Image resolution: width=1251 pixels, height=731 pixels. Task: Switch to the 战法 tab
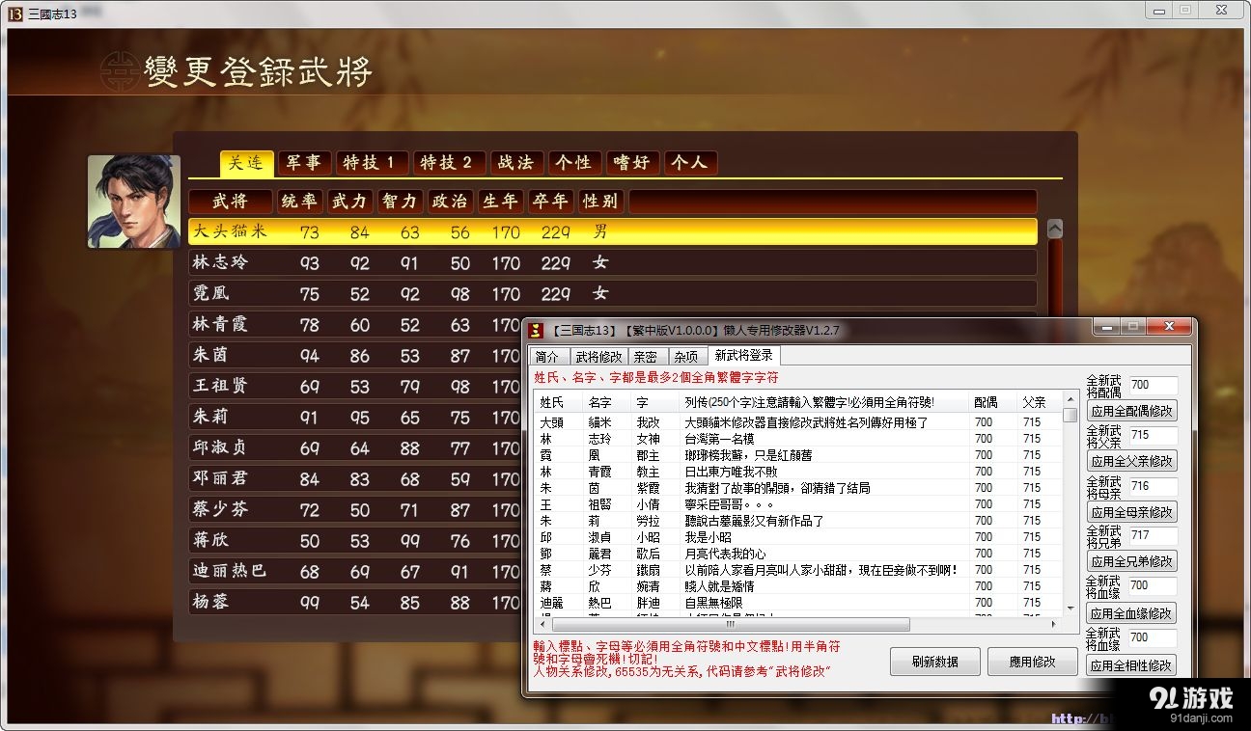pos(516,163)
